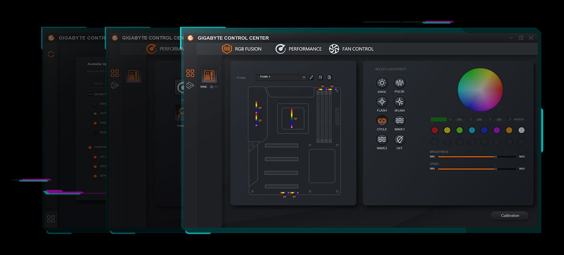Open the grid apps view in the sidebar
This screenshot has width=564, height=255.
pos(190,72)
